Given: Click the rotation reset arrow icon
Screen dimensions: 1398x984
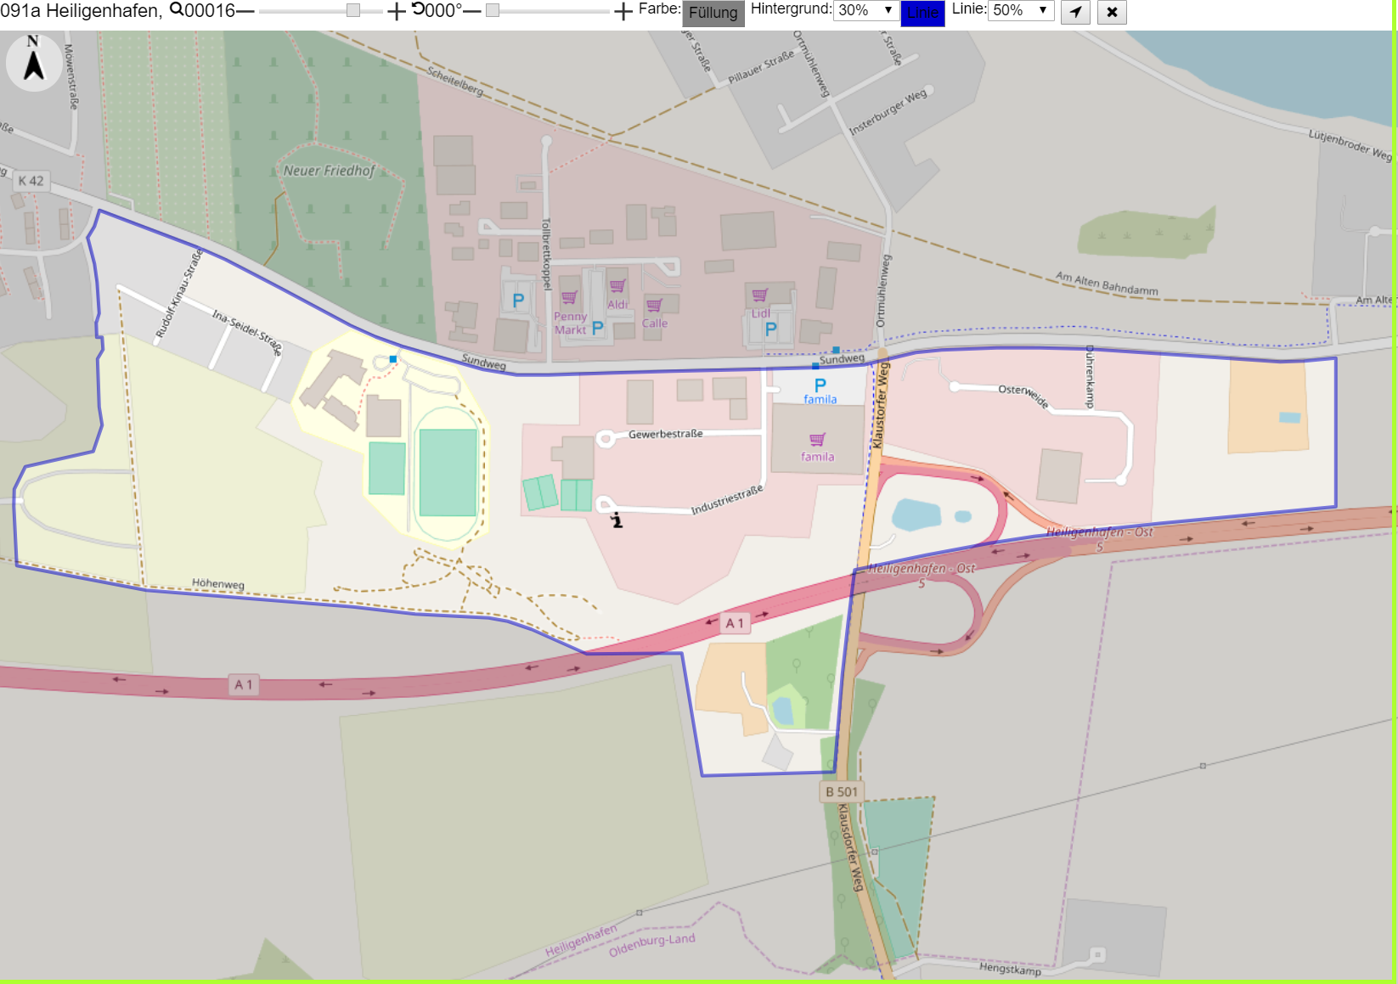Looking at the screenshot, I should [418, 9].
